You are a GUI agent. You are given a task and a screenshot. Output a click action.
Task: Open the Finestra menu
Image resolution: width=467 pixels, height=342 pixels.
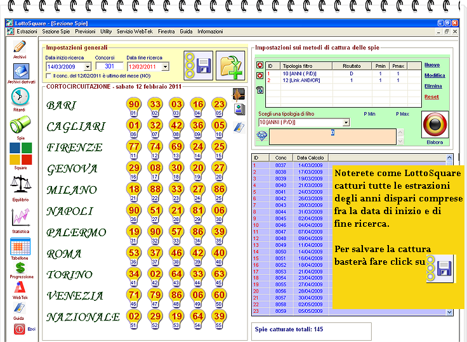tap(166, 32)
